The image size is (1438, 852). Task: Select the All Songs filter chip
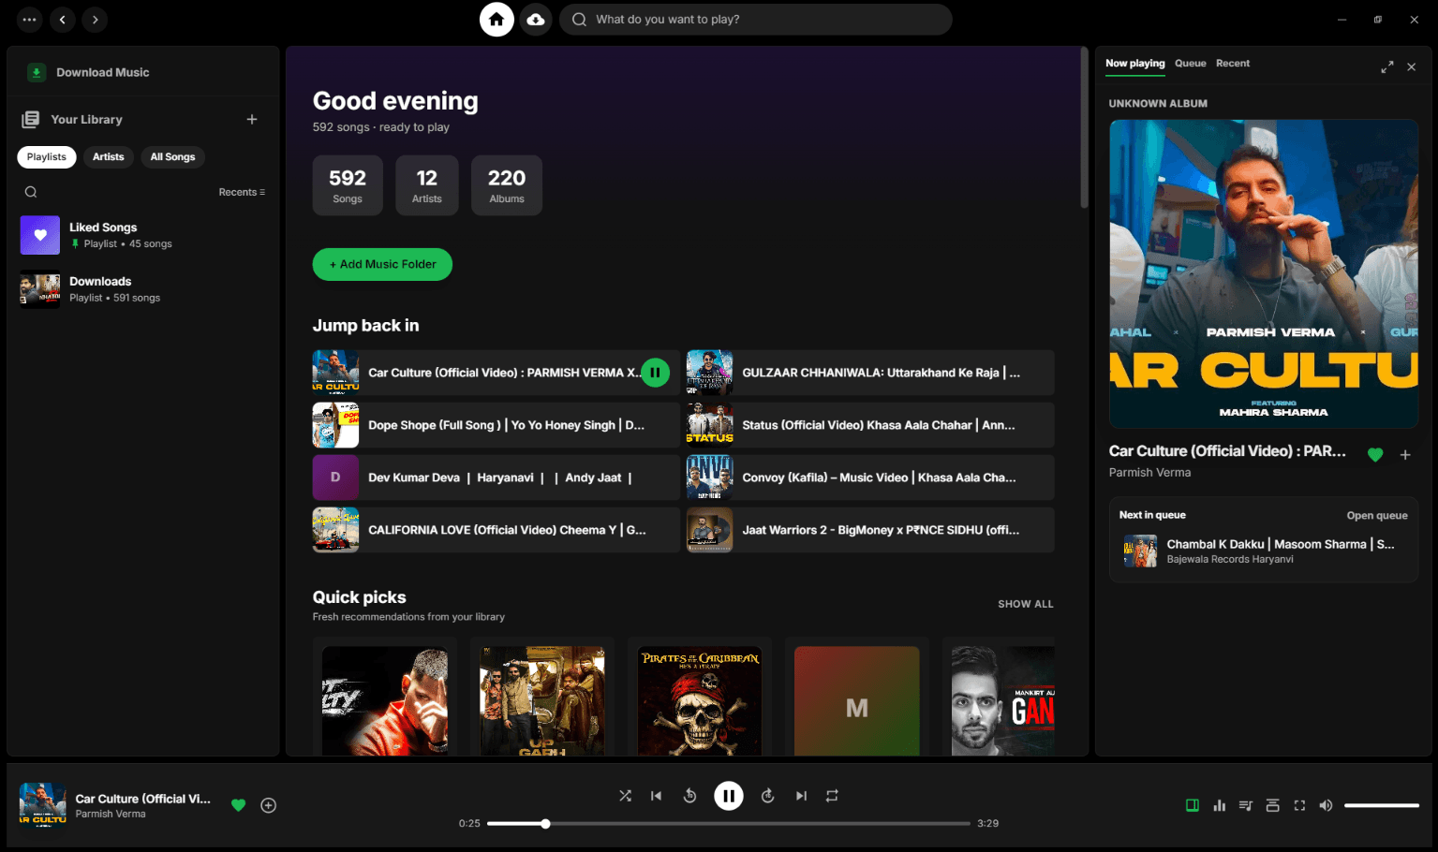173,157
